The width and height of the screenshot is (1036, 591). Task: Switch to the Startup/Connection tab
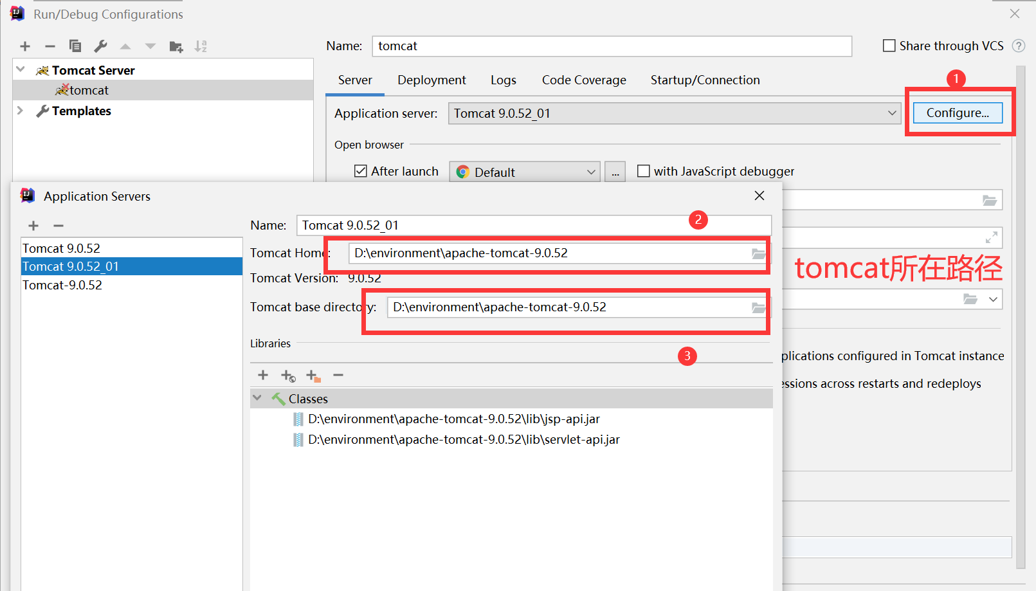coord(705,80)
